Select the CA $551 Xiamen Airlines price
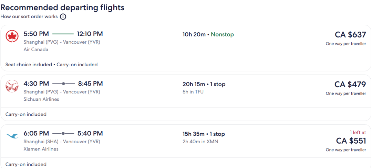This screenshot has width=372, height=168. (x=351, y=141)
